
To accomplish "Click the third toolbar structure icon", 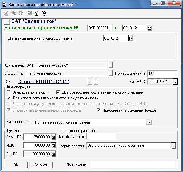I will tap(21, 13).
